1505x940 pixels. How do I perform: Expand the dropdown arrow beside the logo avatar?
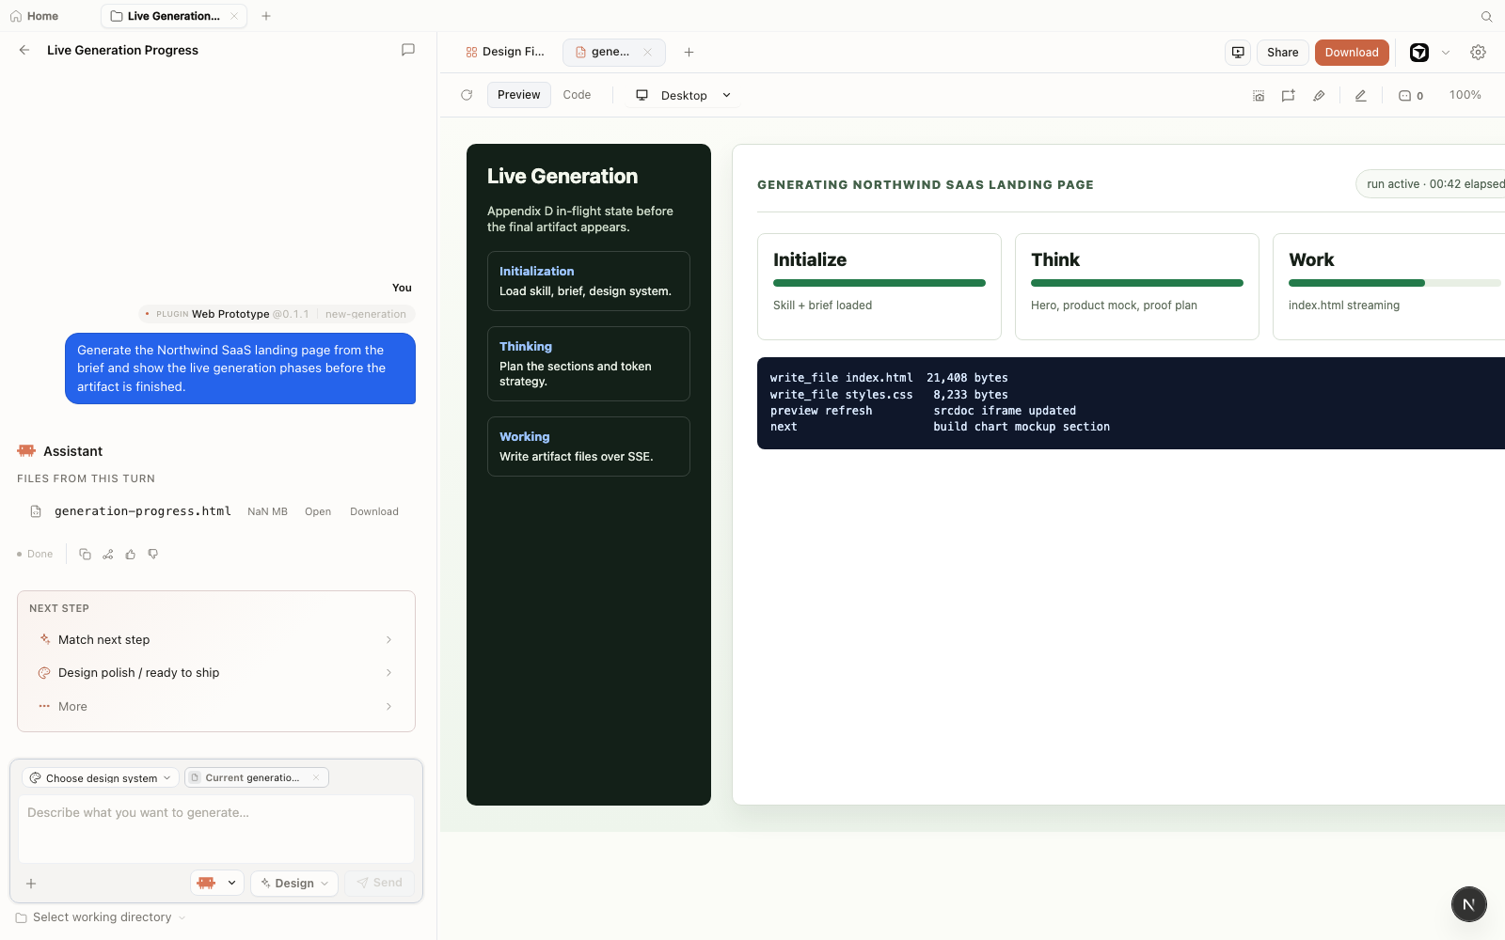click(x=1446, y=53)
